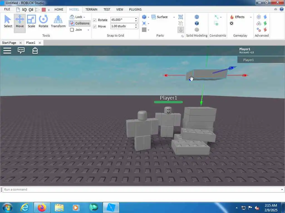Image resolution: width=285 pixels, height=213 pixels.
Task: Select the Select arrow tool
Action: click(8, 22)
